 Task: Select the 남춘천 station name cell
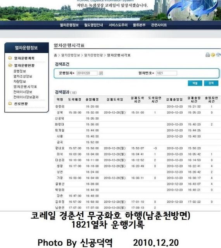coord(60,207)
